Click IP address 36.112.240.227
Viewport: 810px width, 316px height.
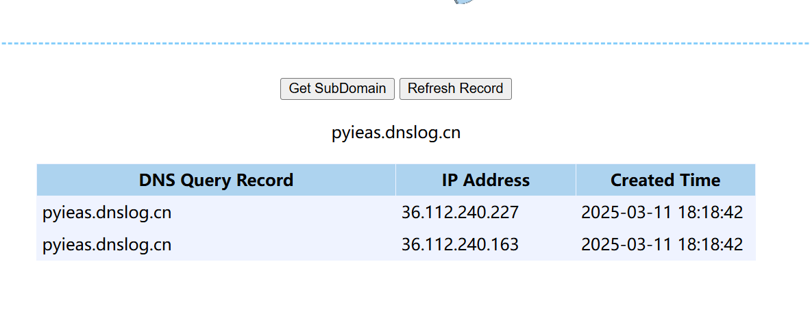click(460, 213)
